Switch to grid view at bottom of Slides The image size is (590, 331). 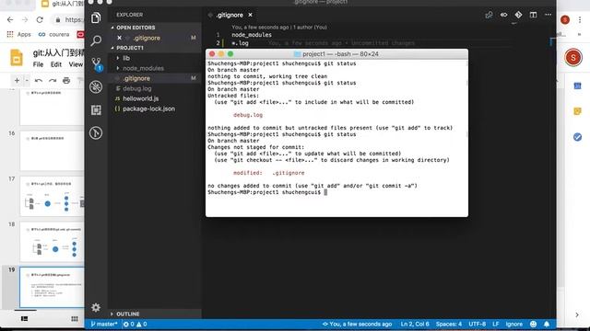[75, 319]
